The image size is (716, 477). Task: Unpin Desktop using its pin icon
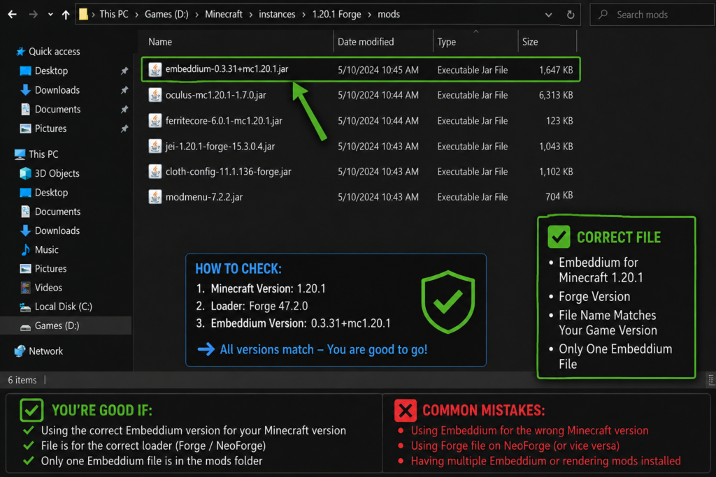pos(124,71)
